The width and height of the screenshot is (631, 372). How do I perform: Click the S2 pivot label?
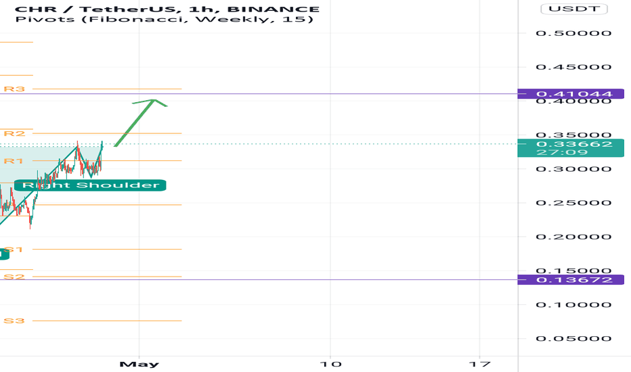point(14,277)
